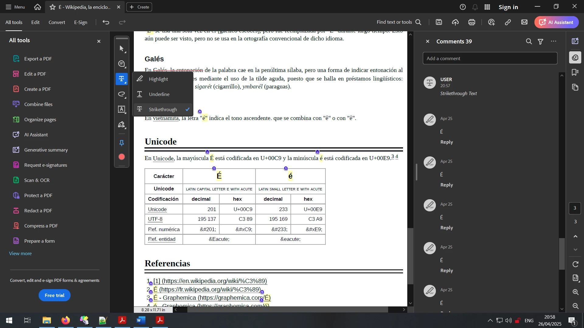This screenshot has height=328, width=584.
Task: Click the rotate page icon
Action: click(575, 264)
